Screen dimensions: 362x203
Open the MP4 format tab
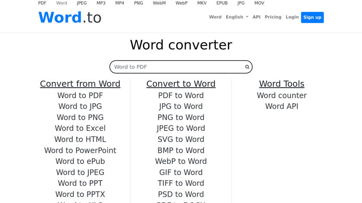120,3
